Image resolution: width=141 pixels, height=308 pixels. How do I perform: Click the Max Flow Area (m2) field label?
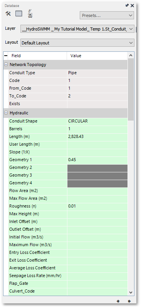pyautogui.click(x=28, y=198)
